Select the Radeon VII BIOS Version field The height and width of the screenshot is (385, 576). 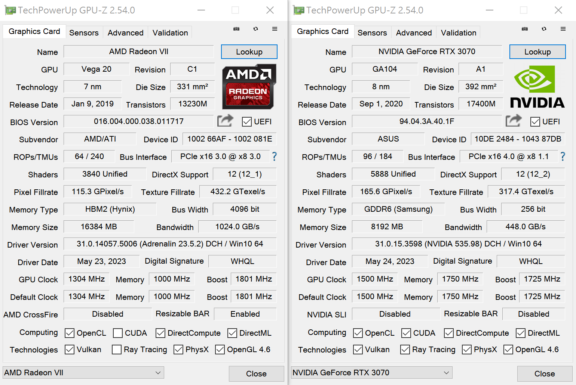pos(138,121)
